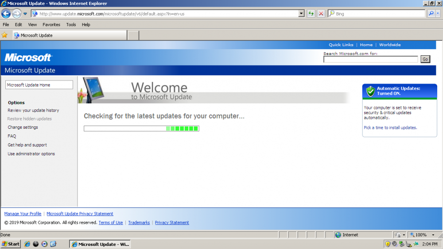Click the 100% zoom level button
Image resolution: width=443 pixels, height=249 pixels.
click(418, 234)
